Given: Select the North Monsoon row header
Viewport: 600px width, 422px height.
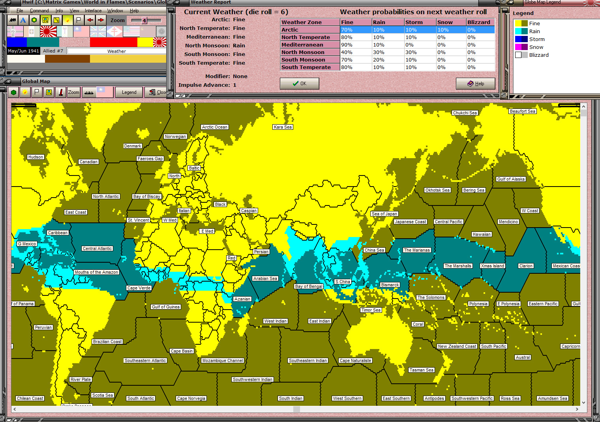Looking at the screenshot, I should tap(310, 52).
